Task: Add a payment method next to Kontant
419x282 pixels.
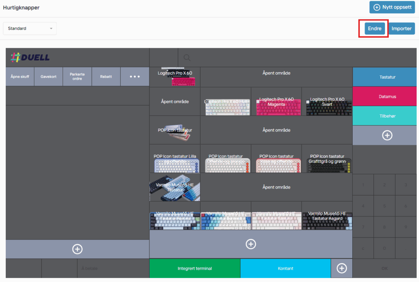Action: (x=341, y=268)
